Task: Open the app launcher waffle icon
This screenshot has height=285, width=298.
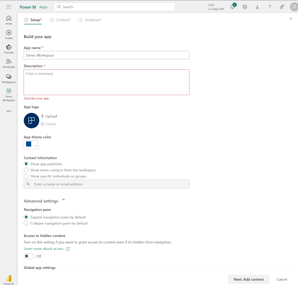Action: click(9, 7)
